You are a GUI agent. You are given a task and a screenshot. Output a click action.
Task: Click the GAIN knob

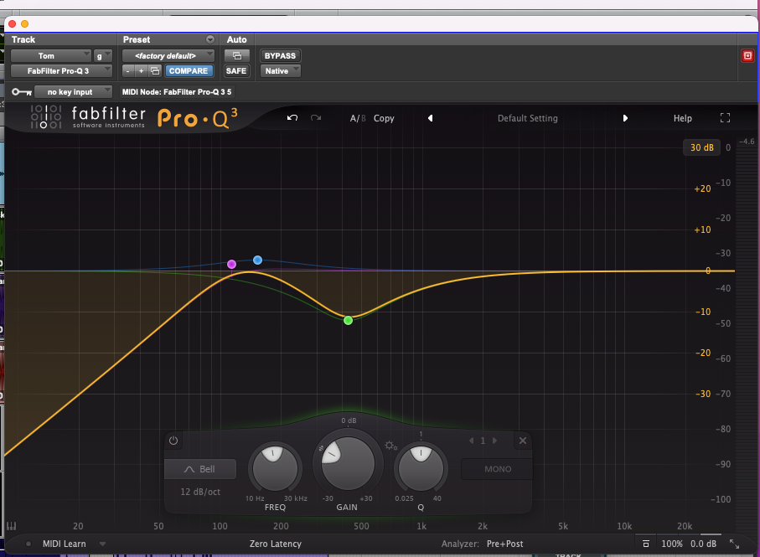(x=348, y=463)
